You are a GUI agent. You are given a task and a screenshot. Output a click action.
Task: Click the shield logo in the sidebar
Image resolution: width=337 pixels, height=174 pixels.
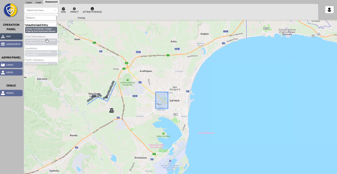click(x=10, y=11)
